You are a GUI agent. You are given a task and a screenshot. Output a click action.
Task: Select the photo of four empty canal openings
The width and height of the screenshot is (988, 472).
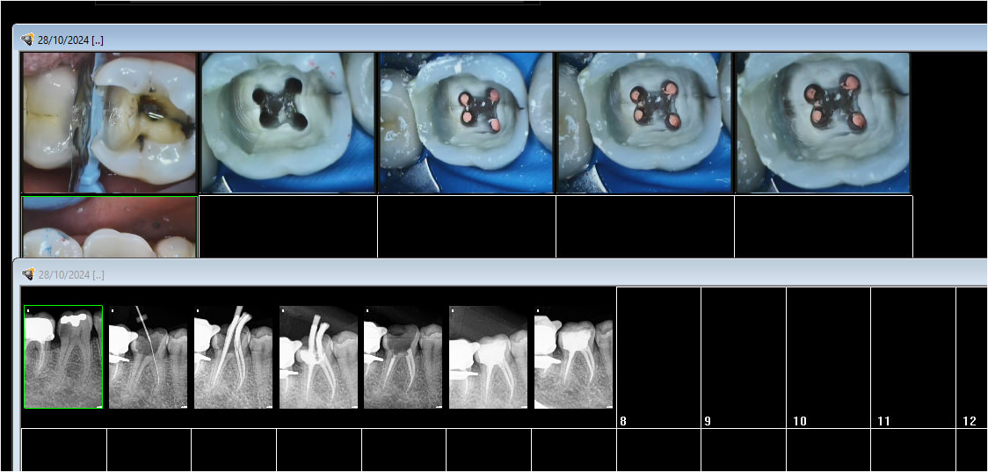pos(288,122)
